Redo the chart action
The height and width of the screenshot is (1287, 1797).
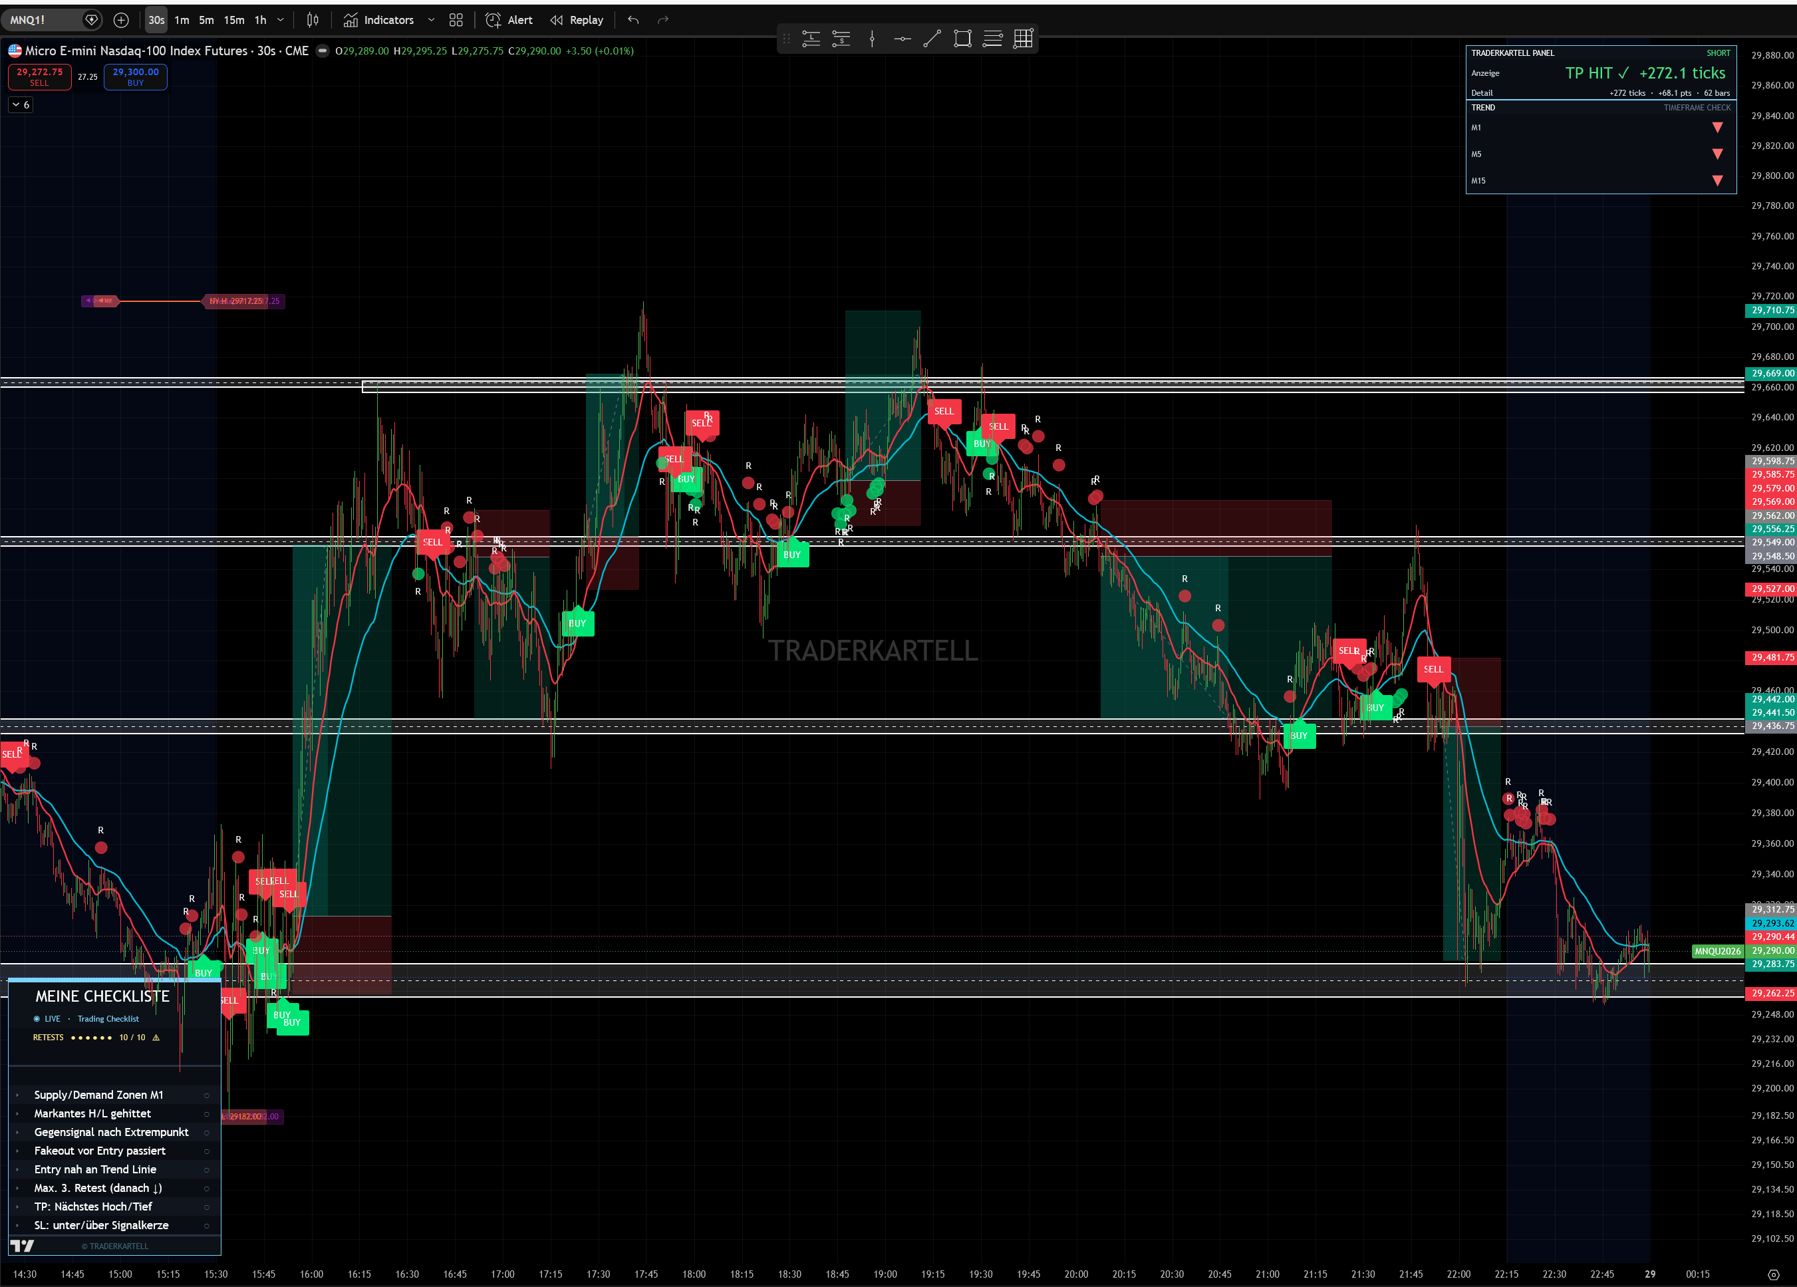click(x=663, y=20)
